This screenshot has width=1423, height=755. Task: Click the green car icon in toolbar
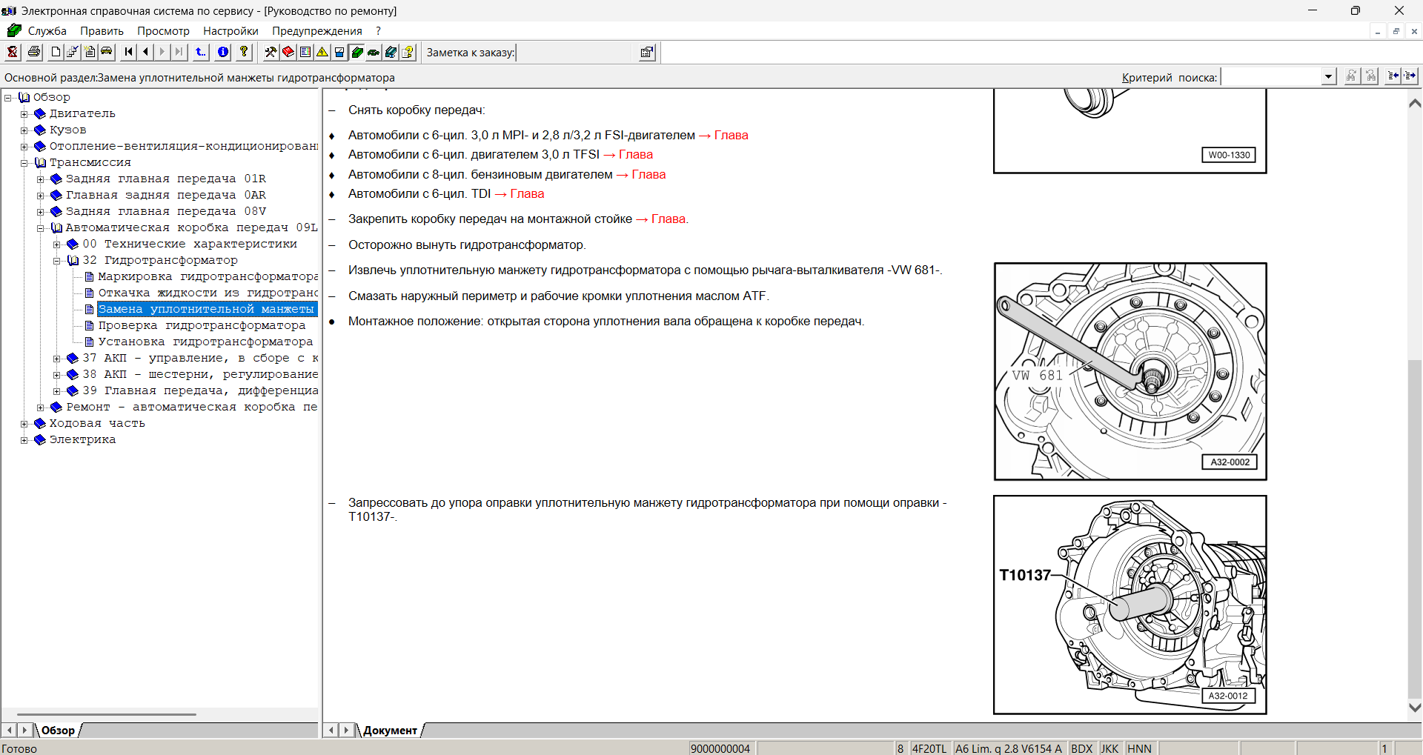point(374,52)
